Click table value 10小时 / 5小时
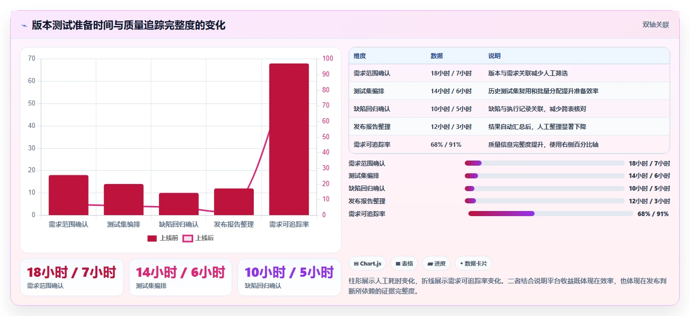Image resolution: width=690 pixels, height=316 pixels. (x=451, y=109)
